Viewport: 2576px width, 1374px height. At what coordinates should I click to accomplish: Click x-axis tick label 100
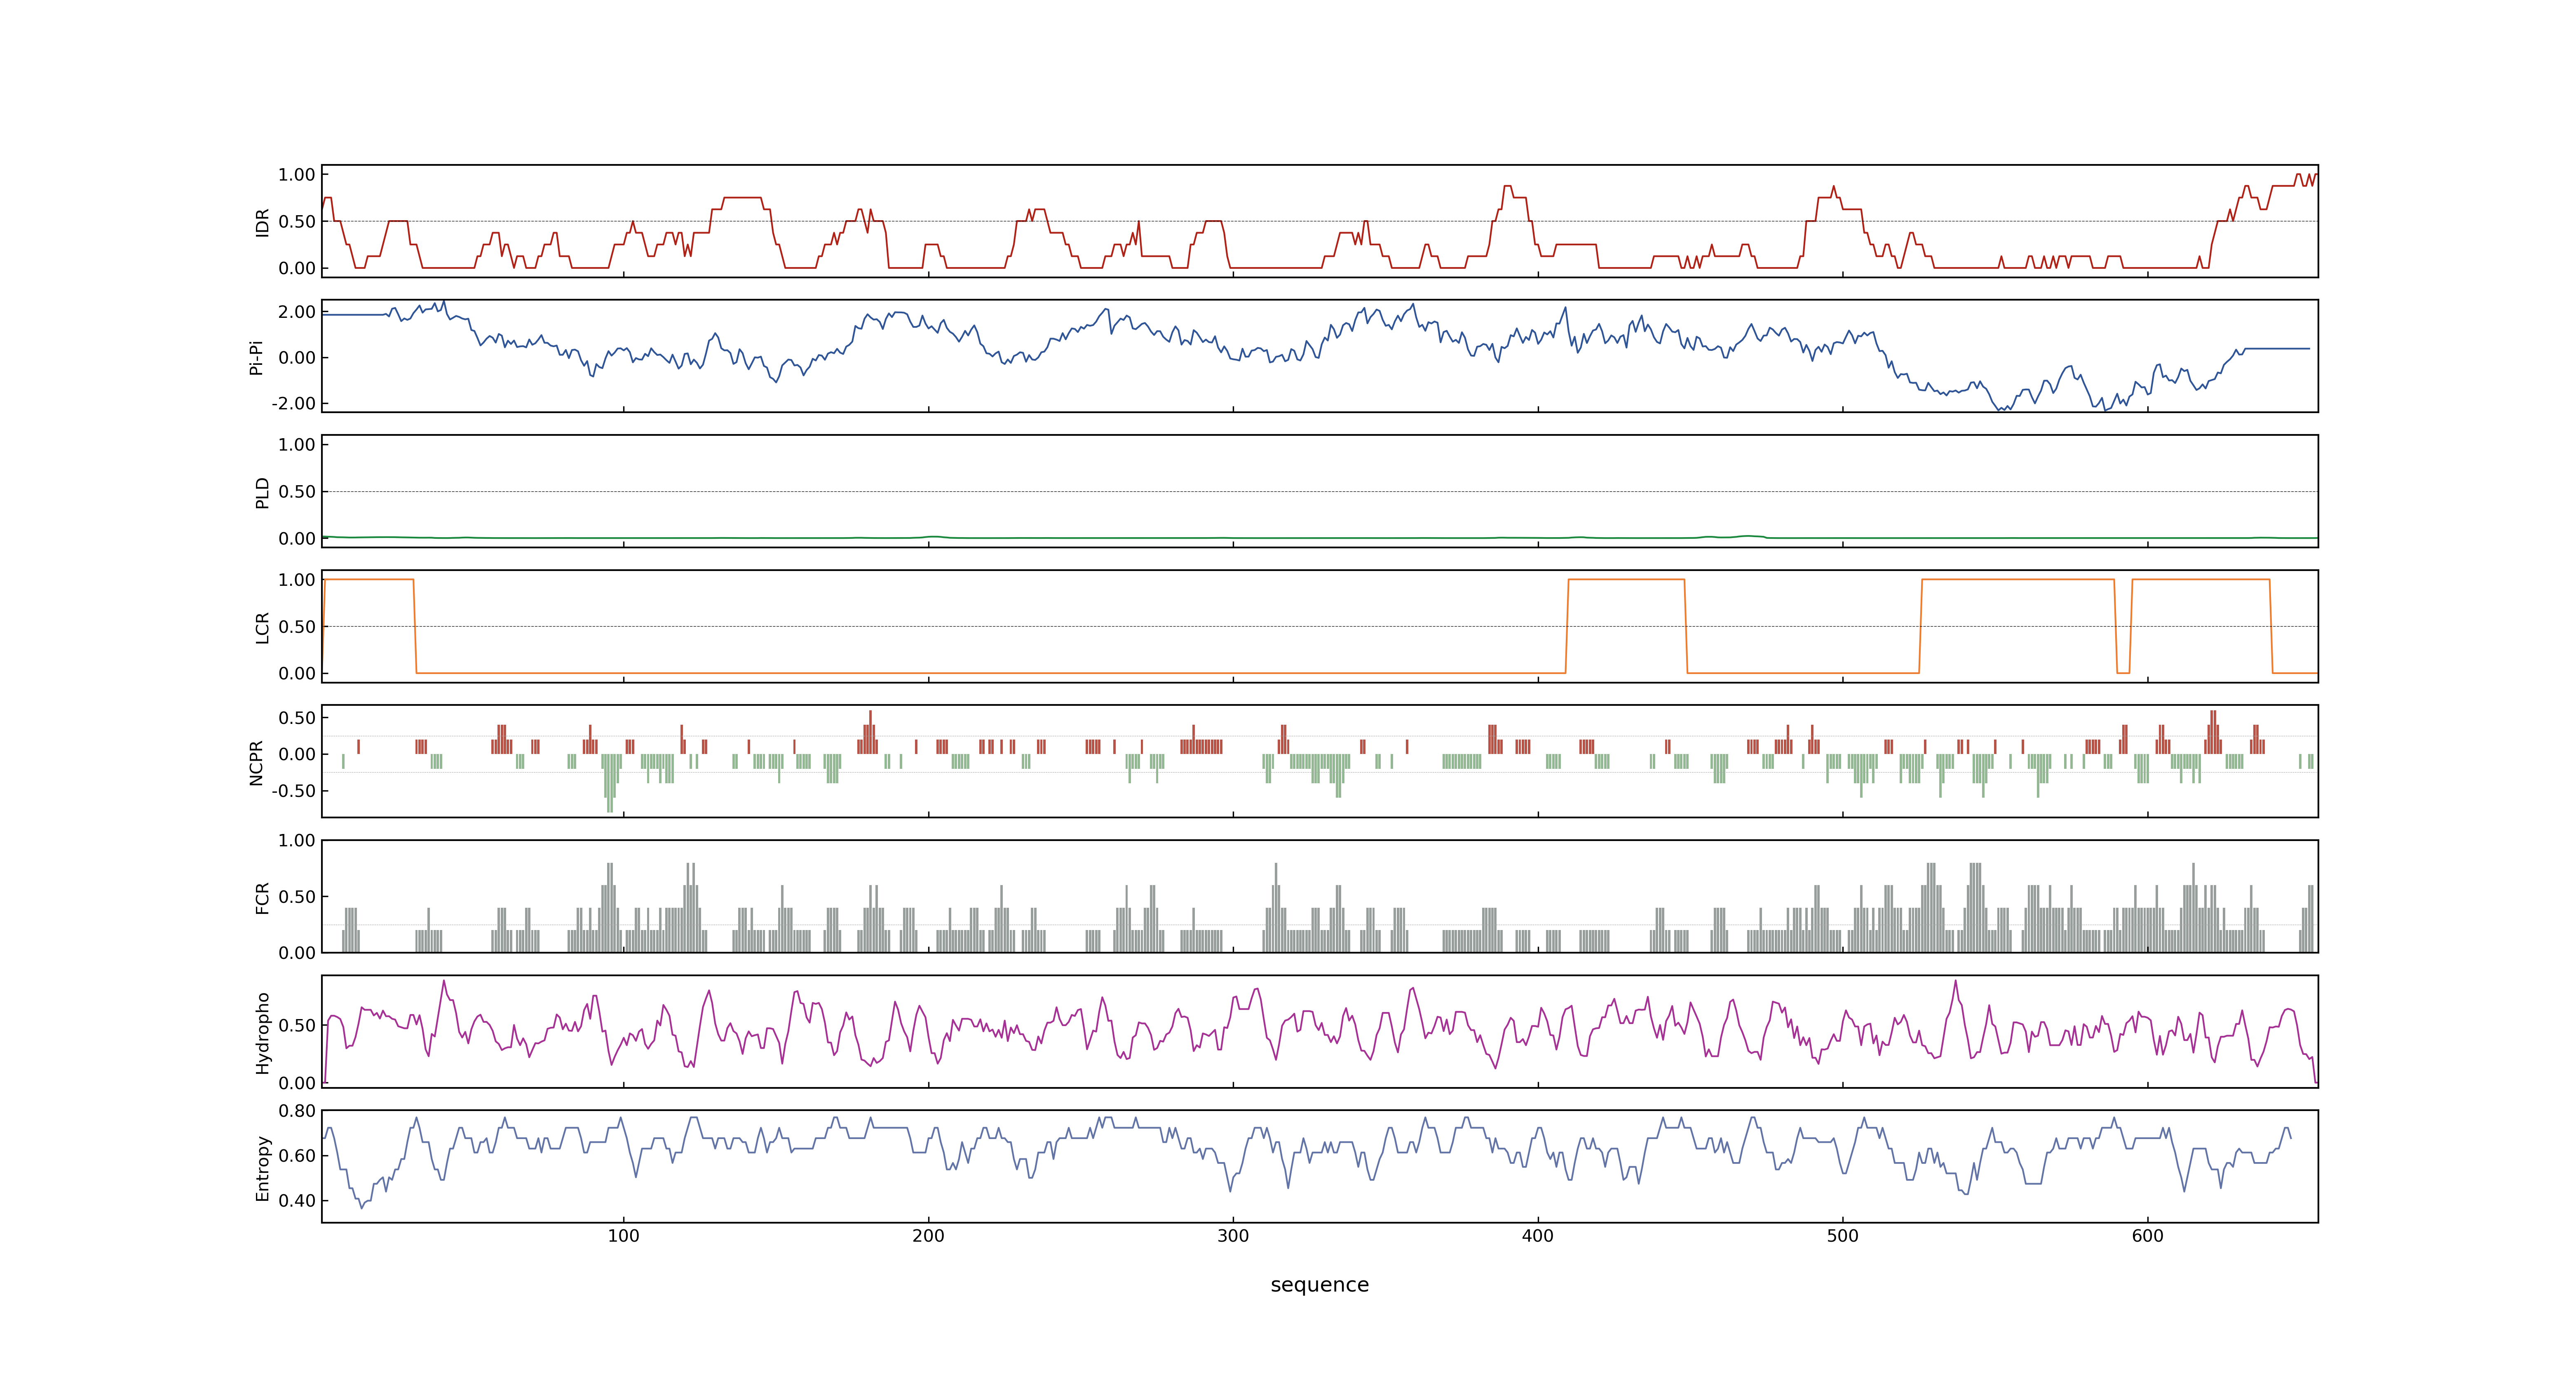pyautogui.click(x=623, y=1236)
